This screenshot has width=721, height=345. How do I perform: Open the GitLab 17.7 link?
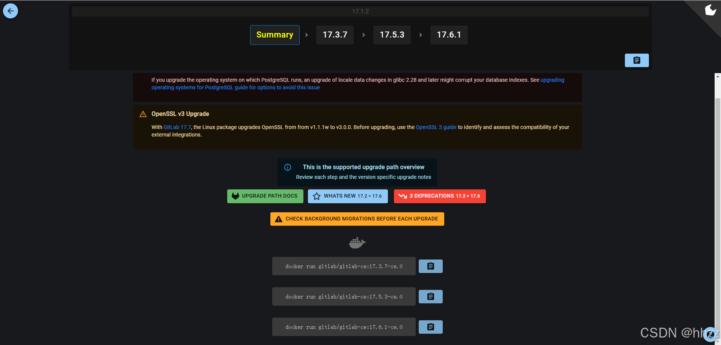click(x=177, y=127)
